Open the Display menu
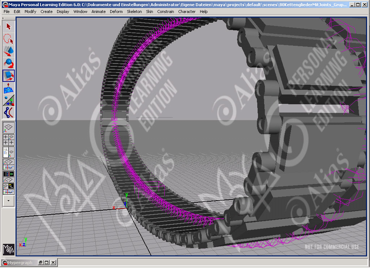This screenshot has height=268, width=370. coord(63,12)
